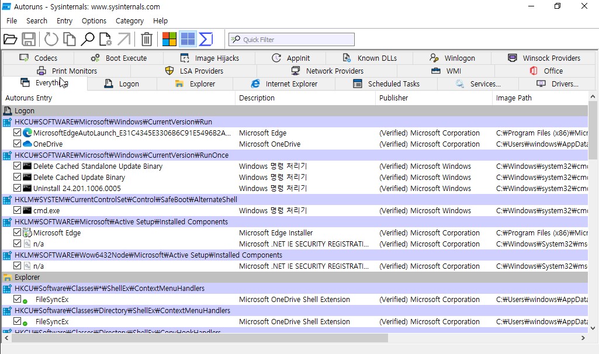Click the Autoruns app icon in title bar
This screenshot has height=354, width=599.
(x=6, y=6)
